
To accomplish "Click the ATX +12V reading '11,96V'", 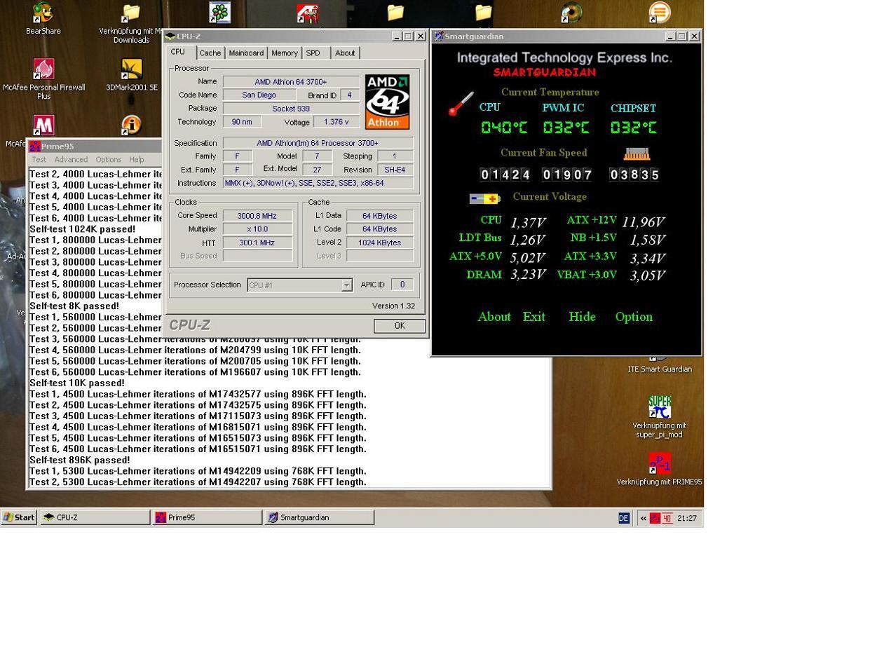I will pyautogui.click(x=643, y=221).
